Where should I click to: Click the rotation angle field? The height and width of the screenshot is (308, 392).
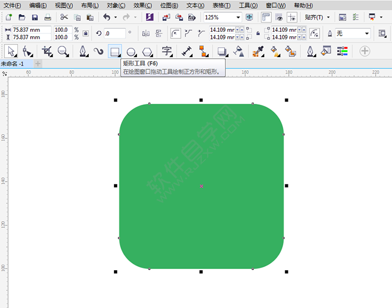[115, 33]
